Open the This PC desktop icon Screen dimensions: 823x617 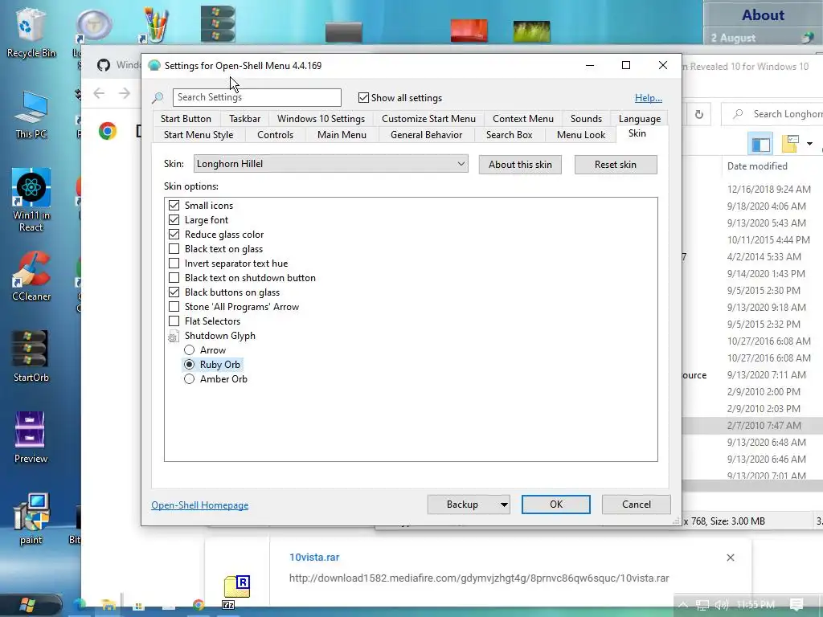click(31, 114)
